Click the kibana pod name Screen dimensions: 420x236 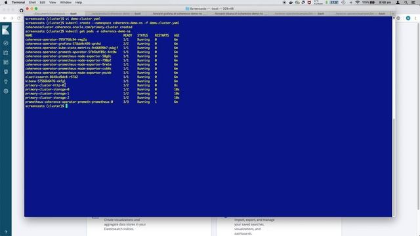click(x=45, y=81)
